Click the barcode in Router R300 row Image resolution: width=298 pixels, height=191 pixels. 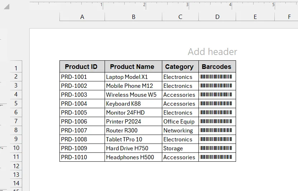[x=216, y=130]
